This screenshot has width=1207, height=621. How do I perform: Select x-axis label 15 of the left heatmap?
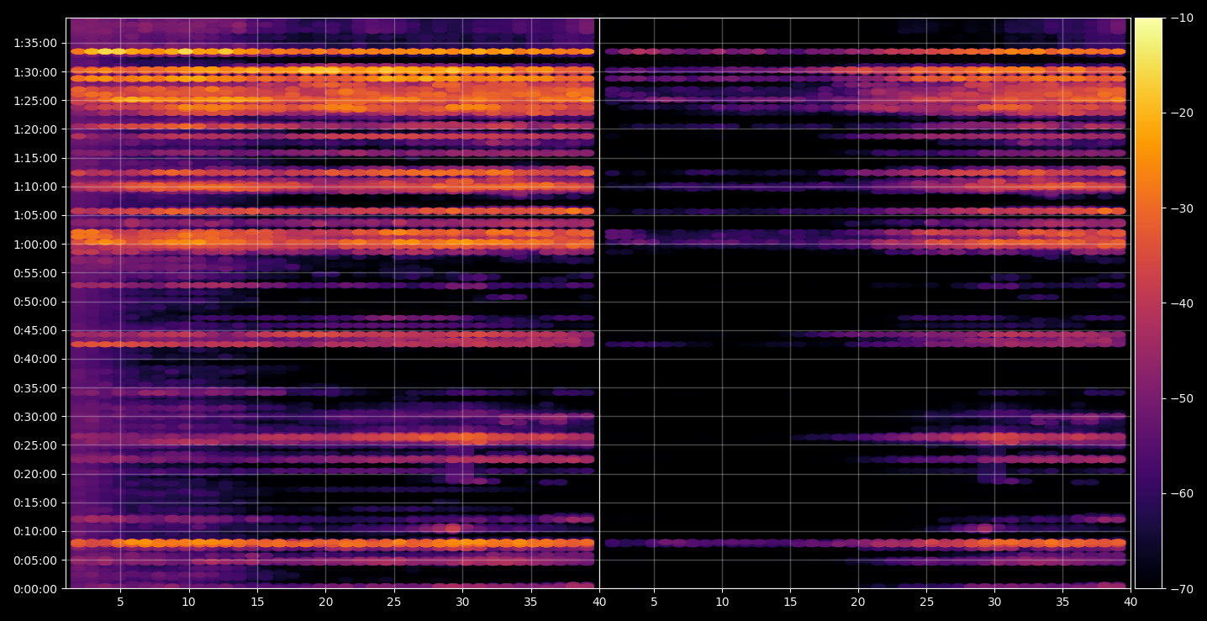257,602
